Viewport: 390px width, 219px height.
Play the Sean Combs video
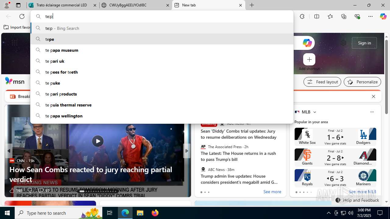(x=98, y=141)
